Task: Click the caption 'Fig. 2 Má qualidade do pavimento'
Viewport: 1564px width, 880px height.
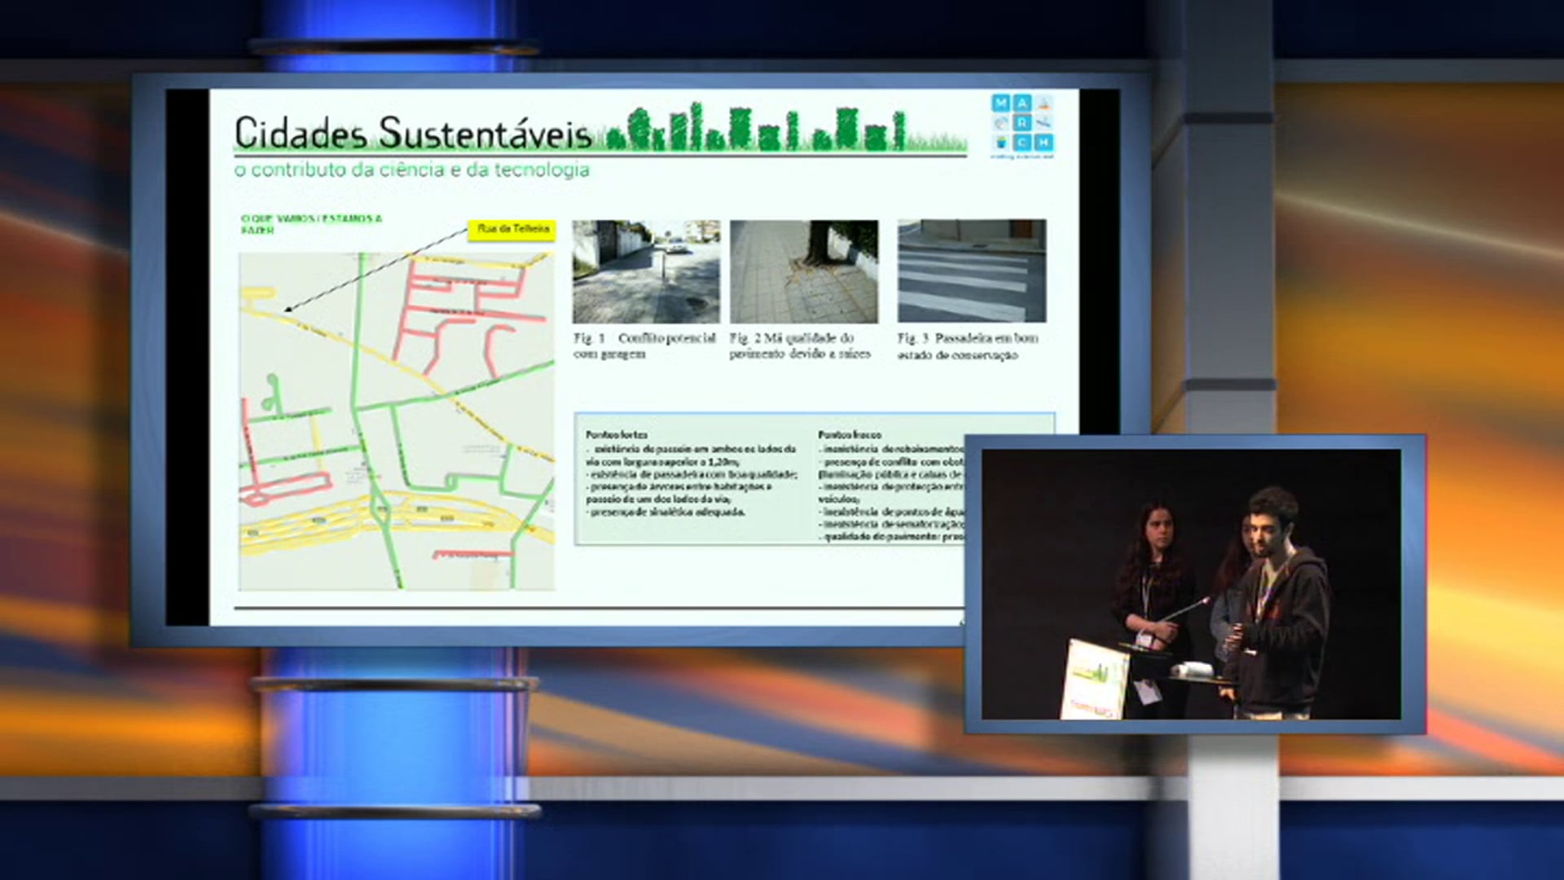Action: point(800,345)
